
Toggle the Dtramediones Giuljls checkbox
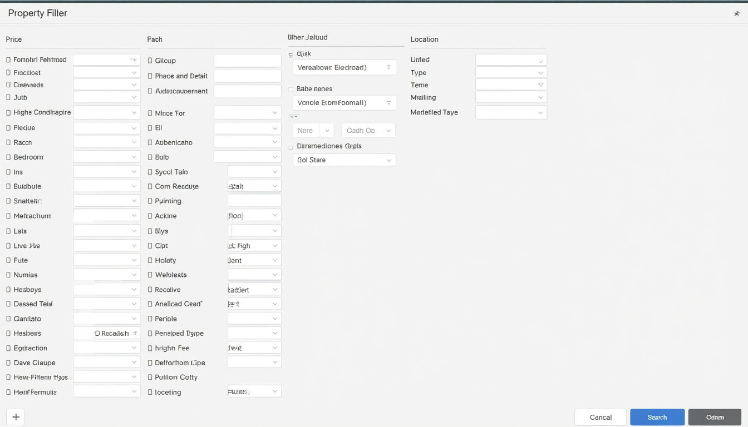click(x=291, y=147)
